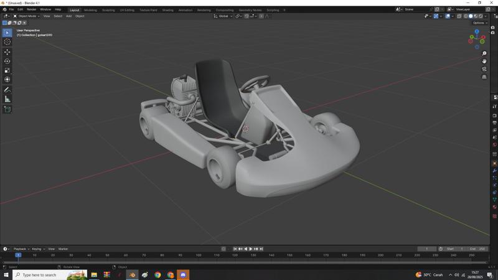
Task: Open the Modifiers properties tab
Action: 494,170
